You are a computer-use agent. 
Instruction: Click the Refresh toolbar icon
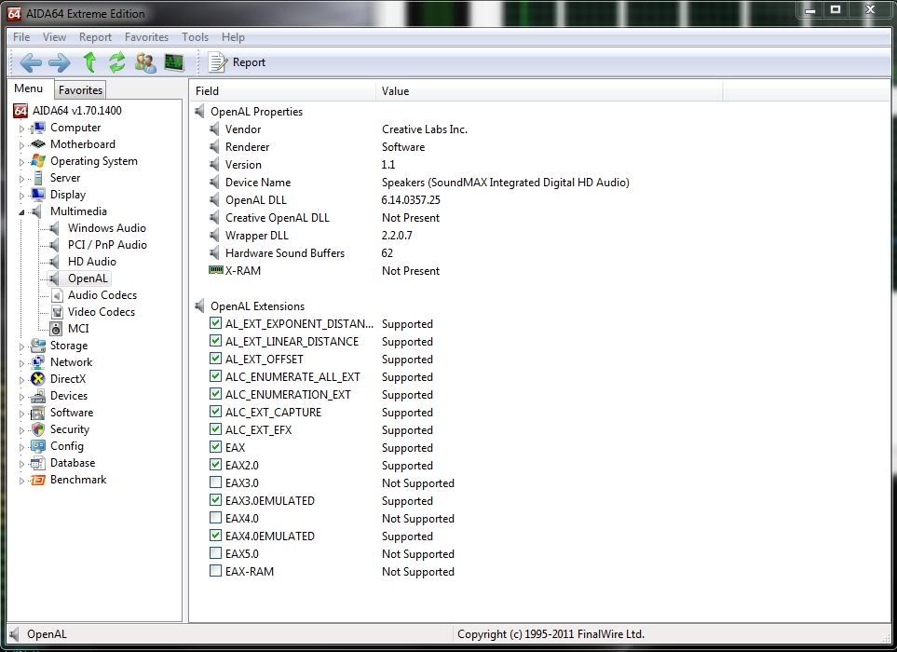(x=117, y=61)
